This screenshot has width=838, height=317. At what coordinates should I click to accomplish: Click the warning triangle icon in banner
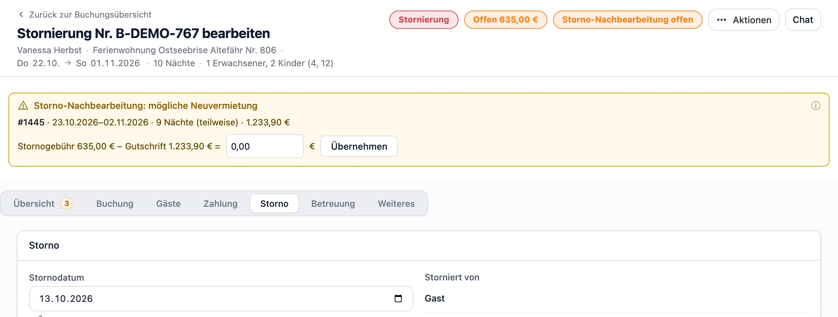point(23,106)
